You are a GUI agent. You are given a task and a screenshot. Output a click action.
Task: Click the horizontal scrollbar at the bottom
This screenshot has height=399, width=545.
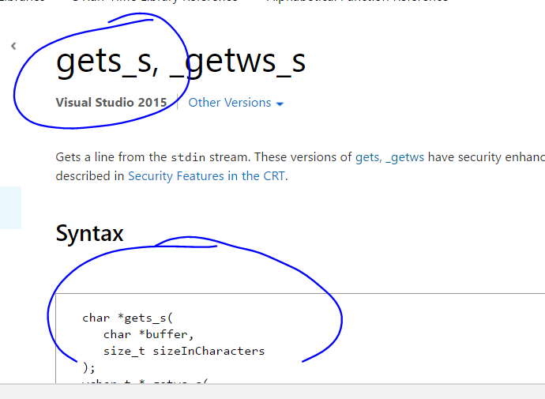click(272, 392)
